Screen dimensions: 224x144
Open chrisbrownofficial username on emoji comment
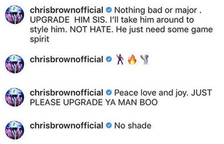tap(67, 59)
